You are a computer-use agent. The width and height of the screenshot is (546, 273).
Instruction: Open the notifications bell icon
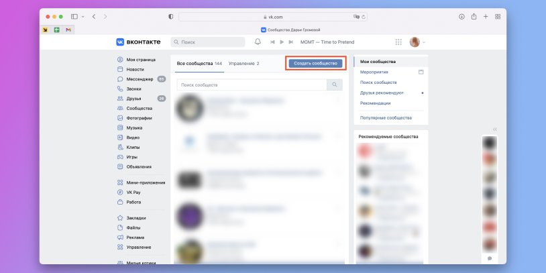pos(258,42)
